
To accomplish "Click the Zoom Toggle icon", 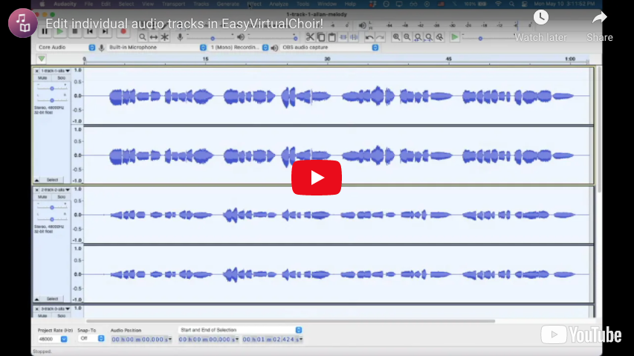I will [x=440, y=37].
